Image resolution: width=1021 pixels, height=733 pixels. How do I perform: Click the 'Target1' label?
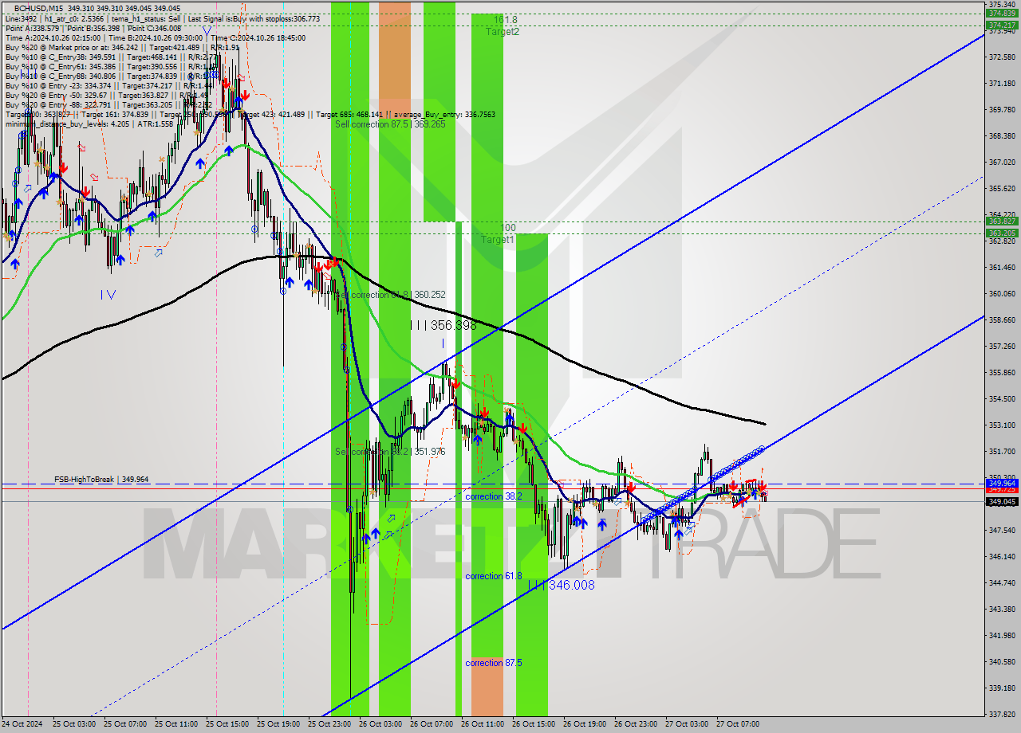(x=498, y=240)
